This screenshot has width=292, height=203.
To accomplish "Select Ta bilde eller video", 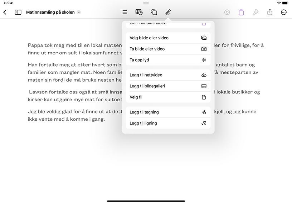I will (x=168, y=49).
